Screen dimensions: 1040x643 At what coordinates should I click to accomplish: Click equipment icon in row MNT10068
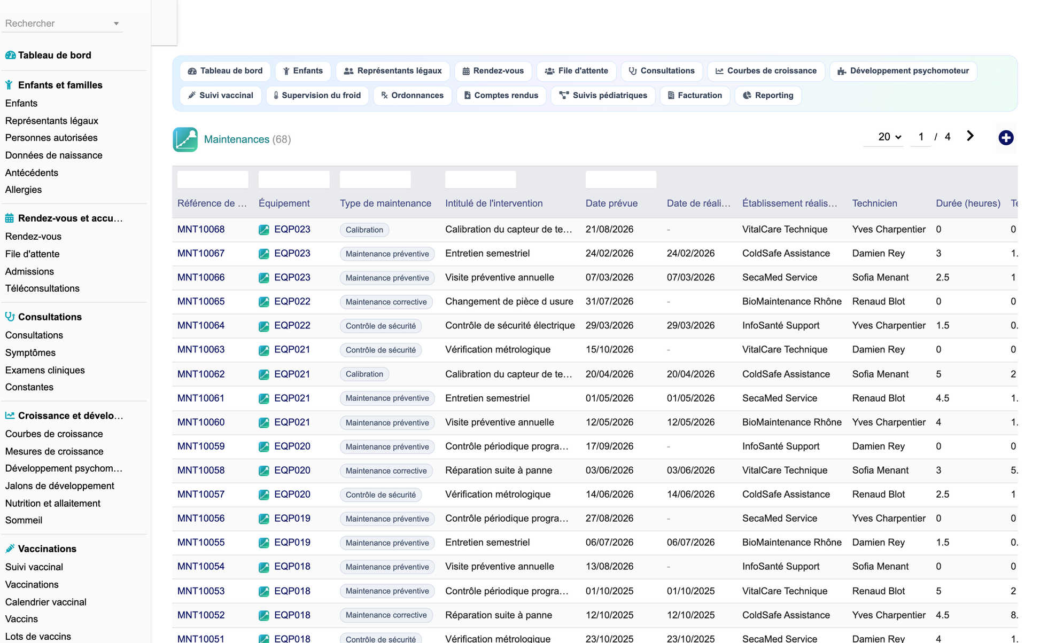pyautogui.click(x=264, y=230)
